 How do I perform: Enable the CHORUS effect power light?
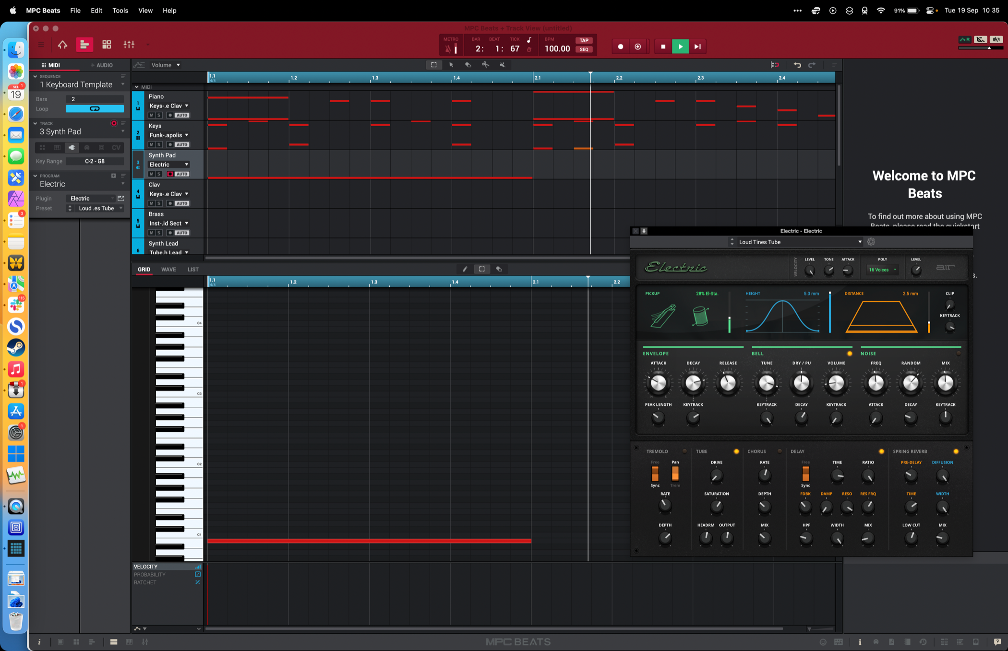[x=780, y=451]
